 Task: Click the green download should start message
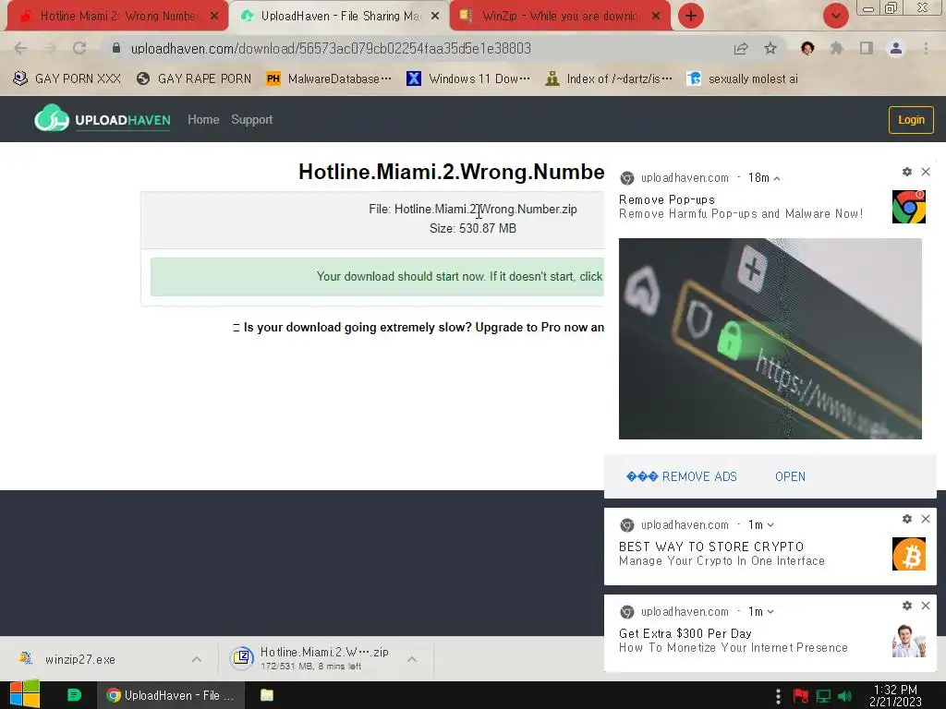[377, 277]
